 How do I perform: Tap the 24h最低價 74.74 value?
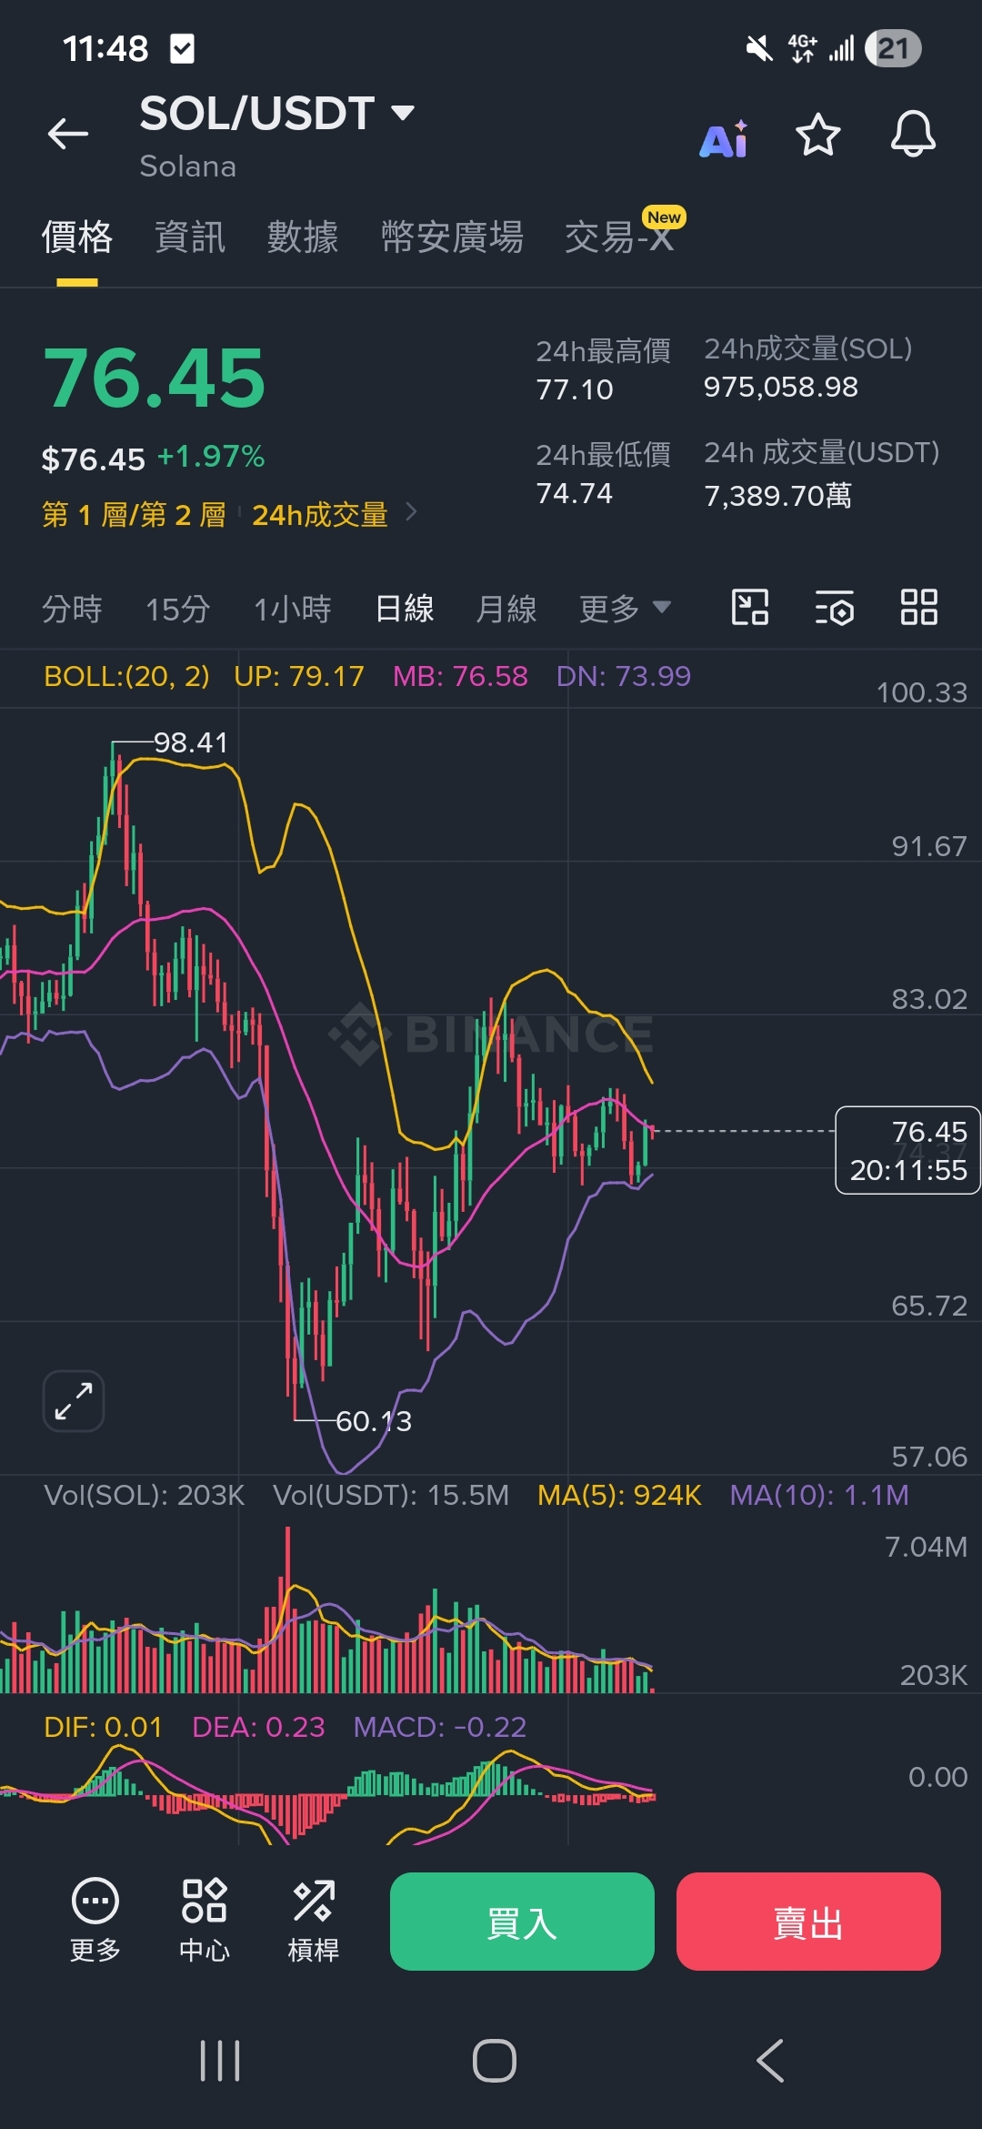point(575,493)
